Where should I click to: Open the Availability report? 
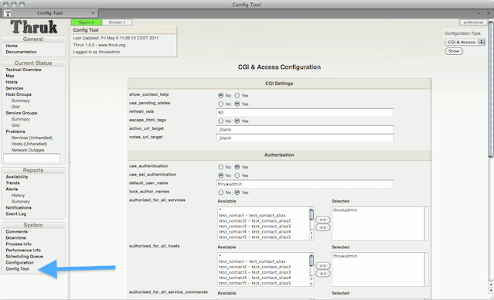point(17,177)
